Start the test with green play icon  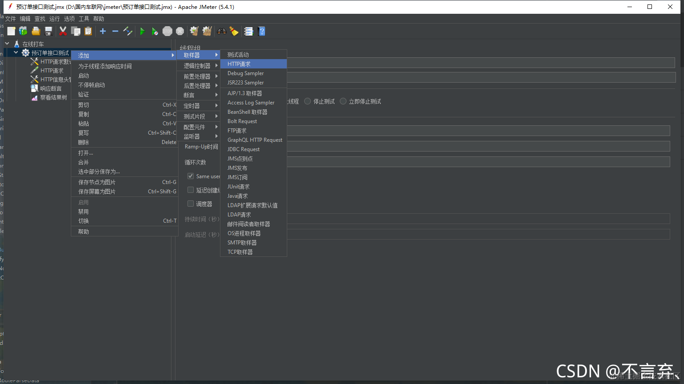[x=142, y=31]
